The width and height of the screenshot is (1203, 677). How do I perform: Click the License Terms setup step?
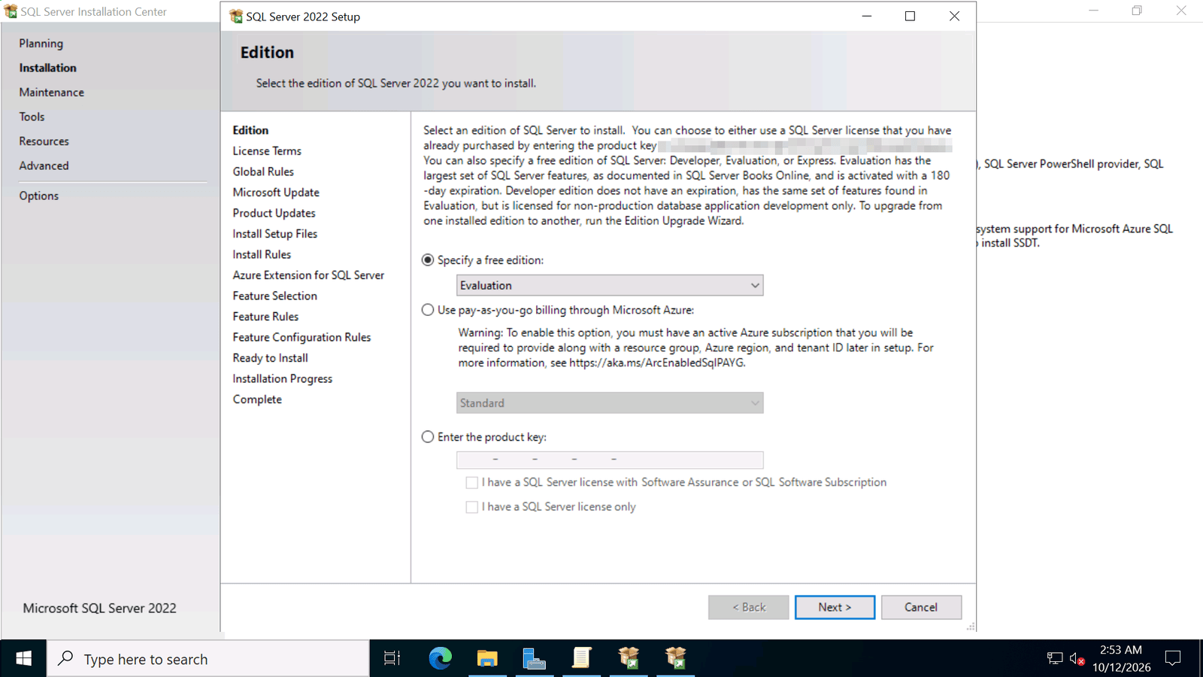[x=267, y=151]
